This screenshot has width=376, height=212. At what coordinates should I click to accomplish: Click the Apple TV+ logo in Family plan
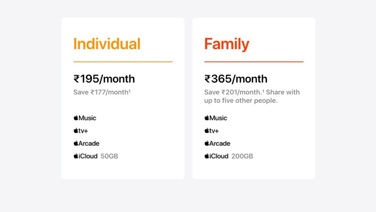pyautogui.click(x=212, y=131)
